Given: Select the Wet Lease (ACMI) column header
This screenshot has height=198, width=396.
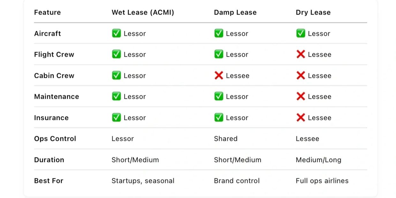Looking at the screenshot, I should tap(143, 12).
